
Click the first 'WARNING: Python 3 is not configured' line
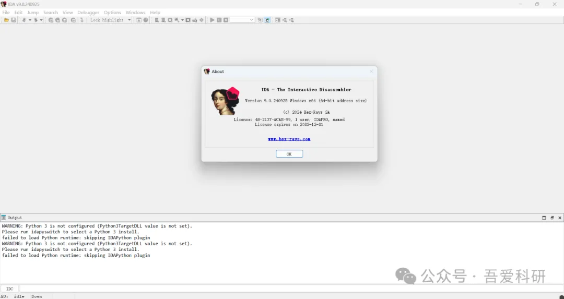(x=97, y=226)
